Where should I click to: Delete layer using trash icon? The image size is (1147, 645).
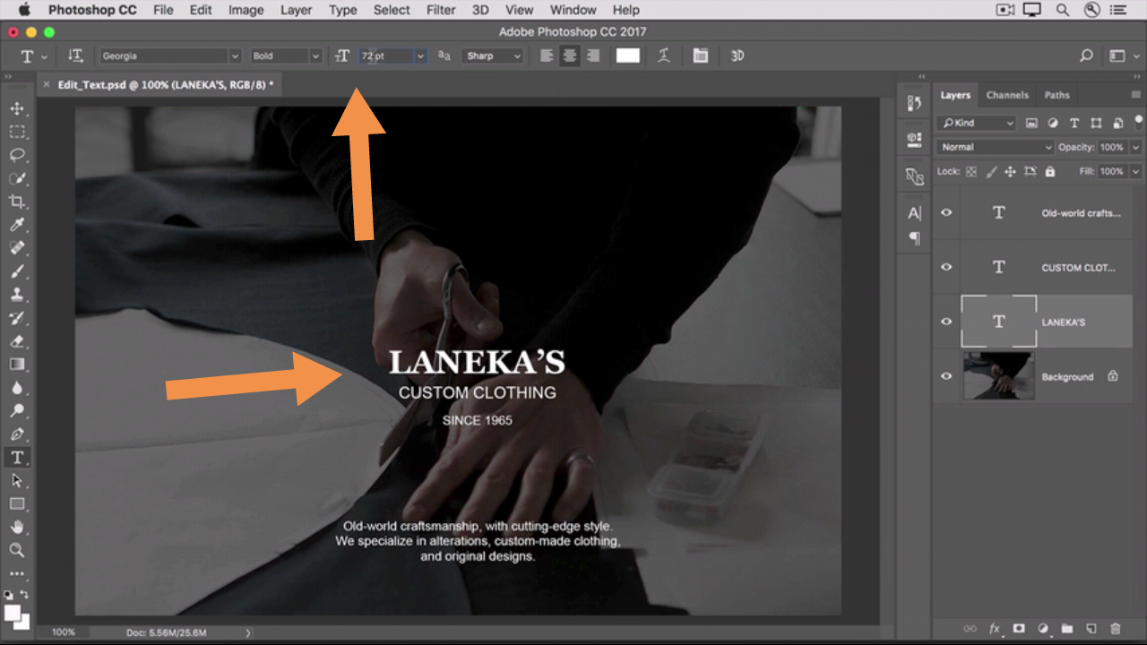pos(1115,629)
